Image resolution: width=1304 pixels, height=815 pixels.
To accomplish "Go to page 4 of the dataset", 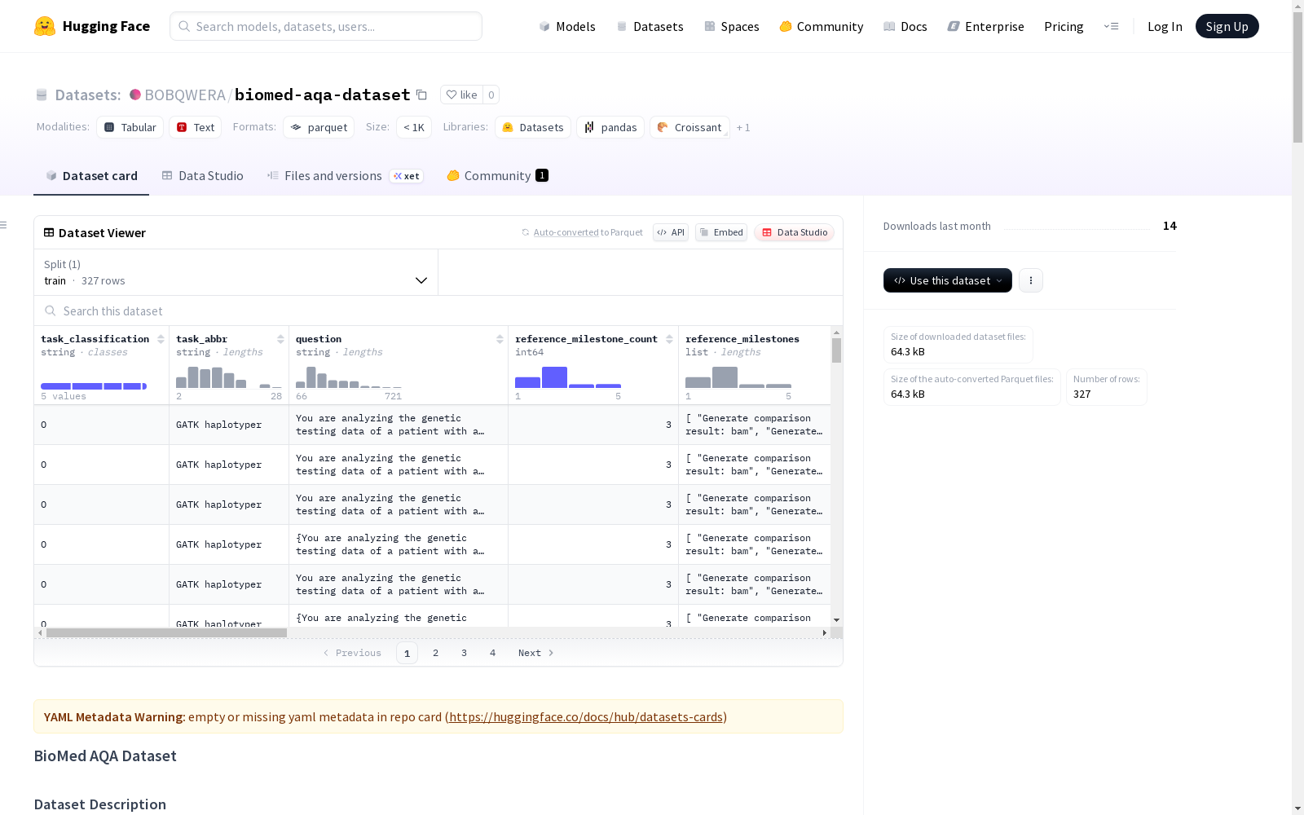I will coord(493,653).
